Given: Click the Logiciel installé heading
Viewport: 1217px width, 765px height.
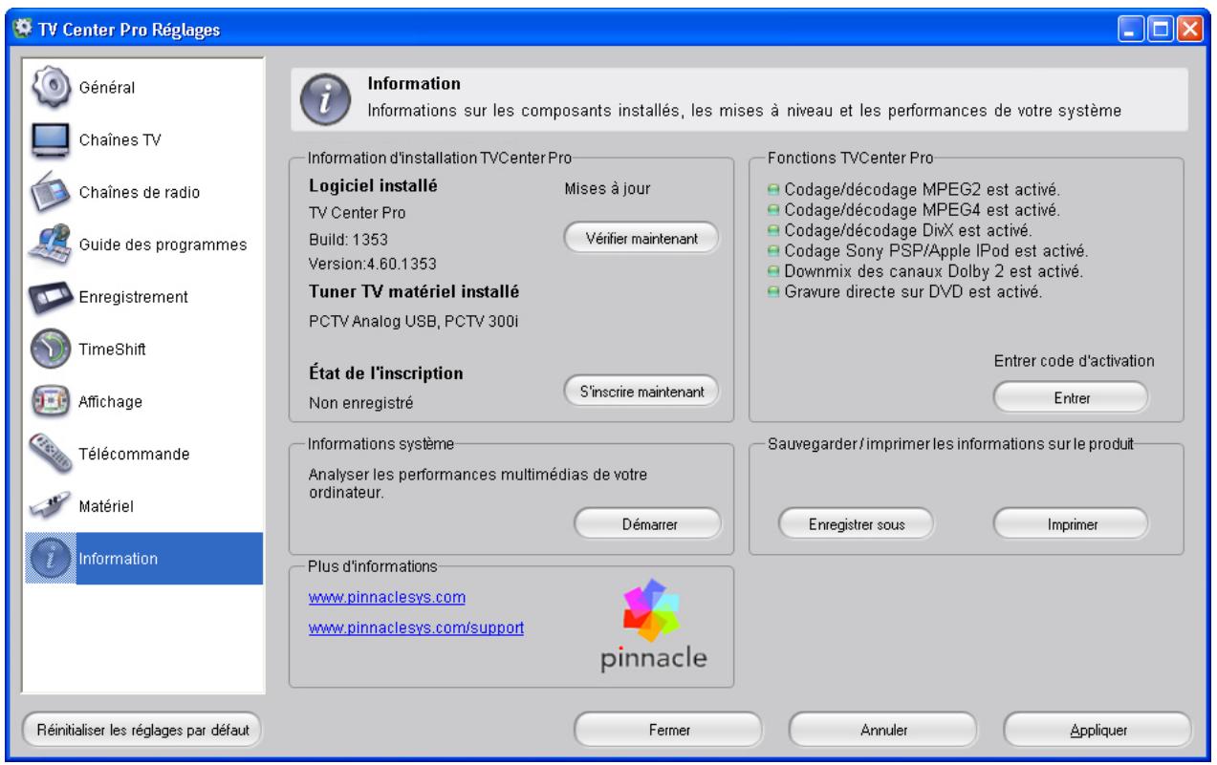Looking at the screenshot, I should click(x=373, y=185).
